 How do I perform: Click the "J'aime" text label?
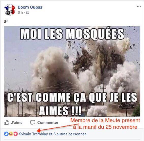click(x=17, y=123)
